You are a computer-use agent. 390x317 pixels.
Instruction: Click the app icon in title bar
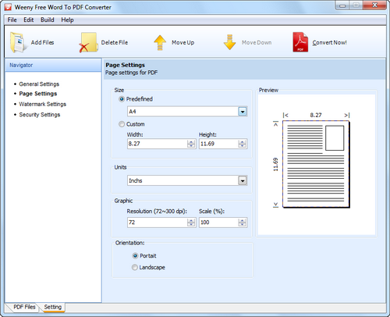click(8, 7)
